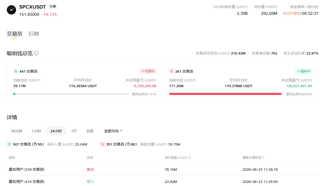Select the 30-minute time filter
Screen dimensions: 328x186
[x=17, y=131]
